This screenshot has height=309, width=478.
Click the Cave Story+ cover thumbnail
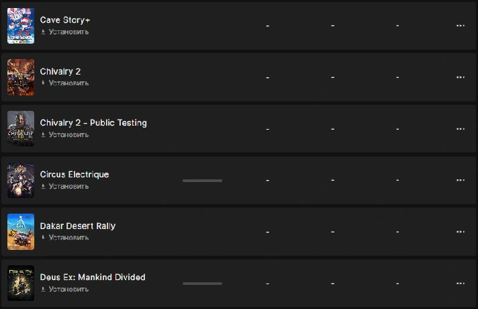[x=21, y=26]
